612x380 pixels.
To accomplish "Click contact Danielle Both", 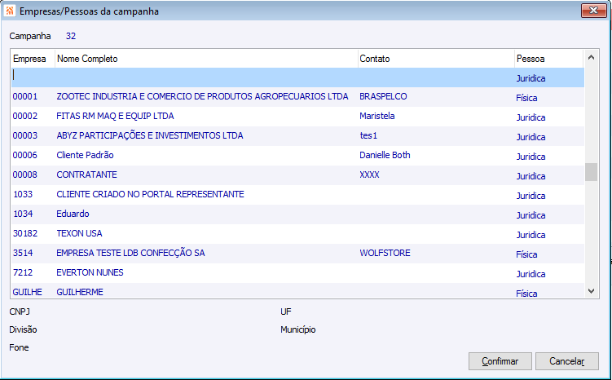I will coord(385,155).
